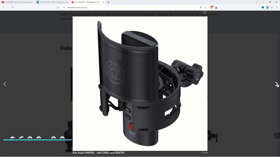Image resolution: width=280 pixels, height=157 pixels.
Task: Switch to second NAMM 2024 tab
Action: 52,2
